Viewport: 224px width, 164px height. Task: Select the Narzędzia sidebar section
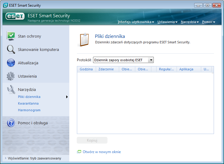27,90
